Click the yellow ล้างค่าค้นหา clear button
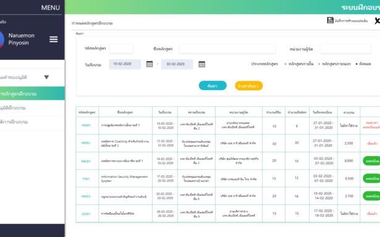380x237 pixels. 248,86
